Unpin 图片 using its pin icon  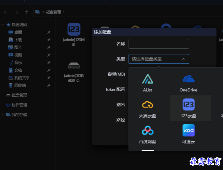click(x=49, y=47)
